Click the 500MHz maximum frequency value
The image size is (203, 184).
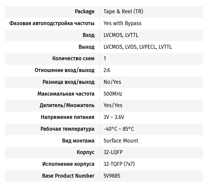[113, 94]
